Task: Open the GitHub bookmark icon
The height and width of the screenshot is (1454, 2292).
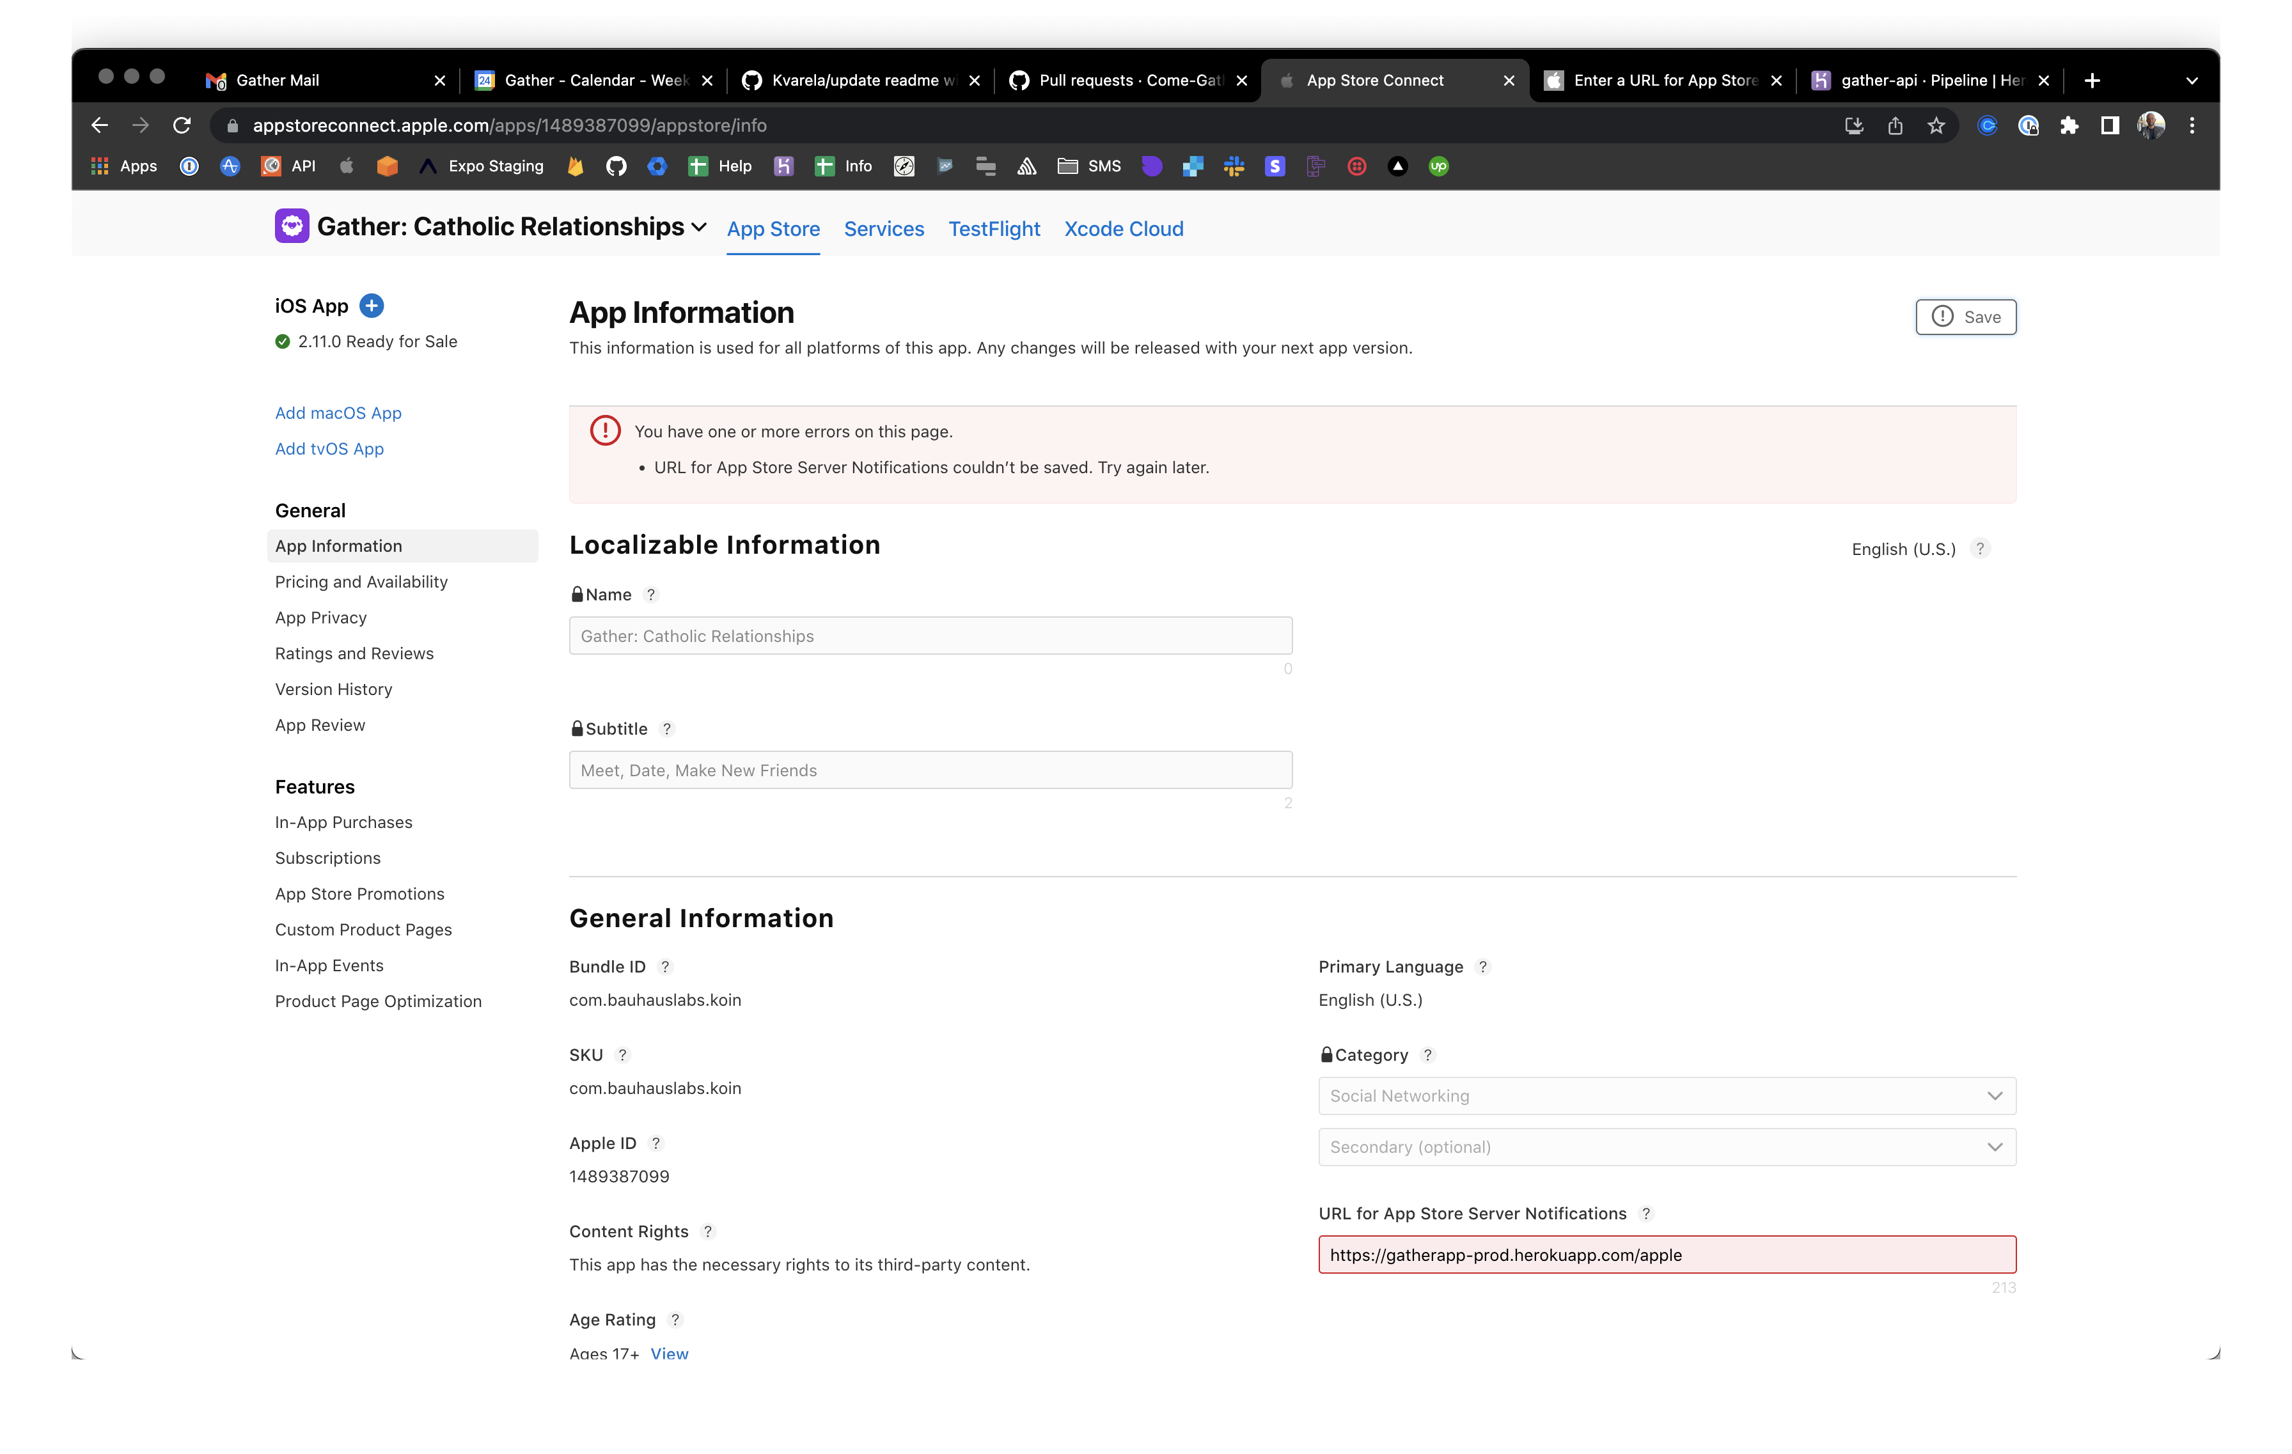Action: tap(616, 166)
